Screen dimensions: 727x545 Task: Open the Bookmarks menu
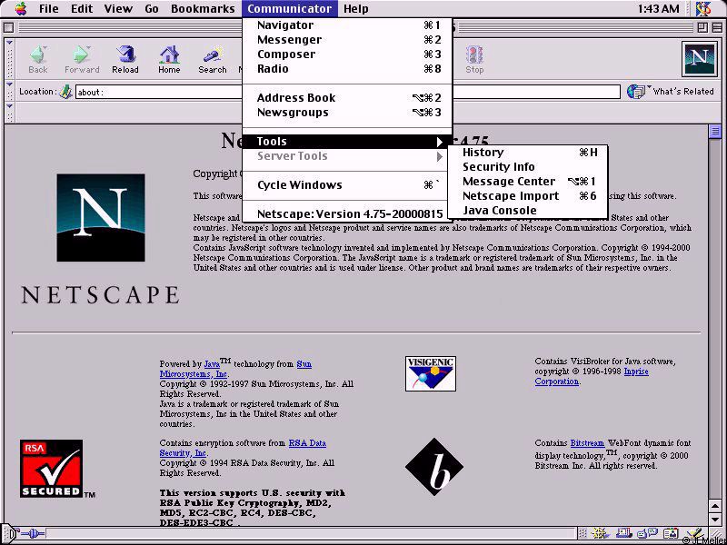tap(203, 8)
